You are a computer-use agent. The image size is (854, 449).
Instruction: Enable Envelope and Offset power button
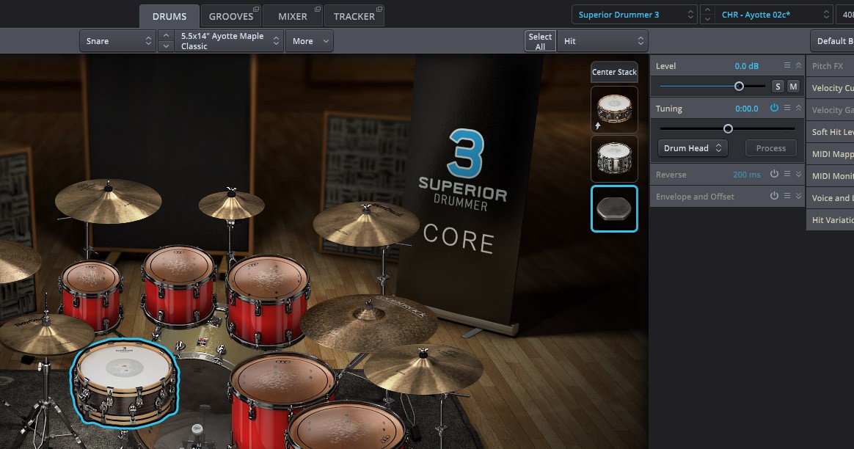pos(774,196)
